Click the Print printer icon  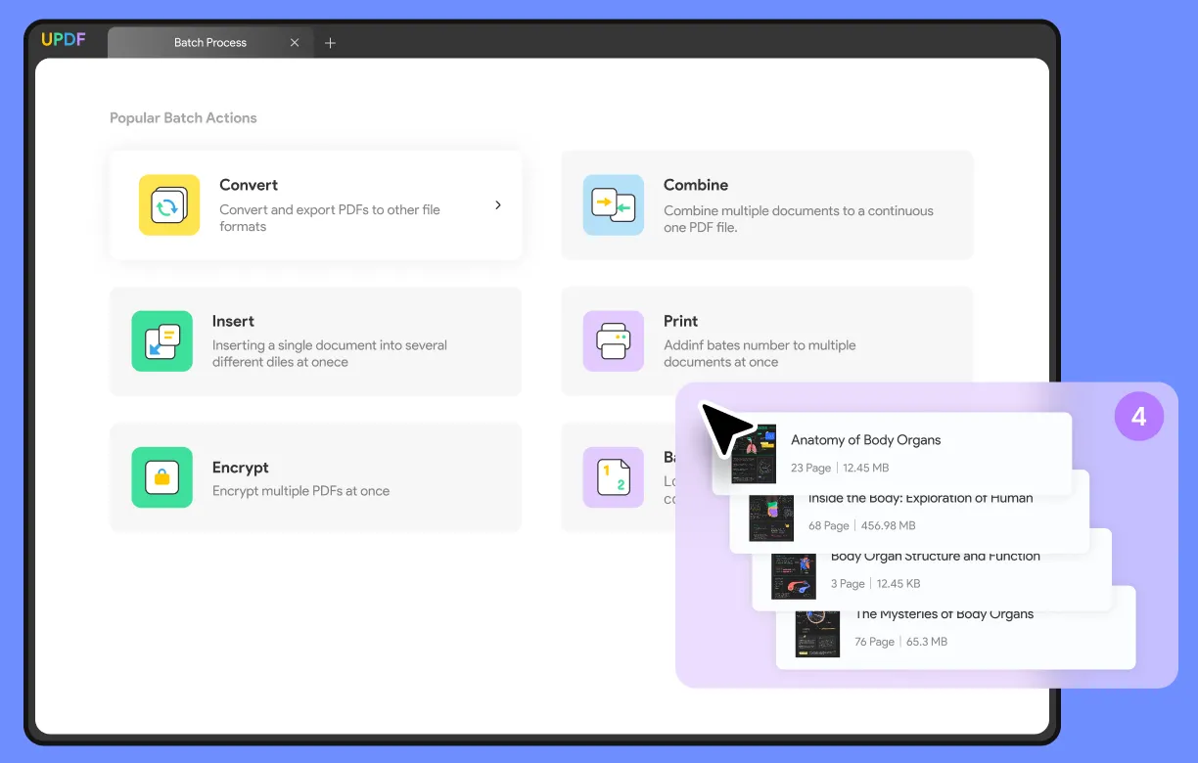[x=613, y=341]
